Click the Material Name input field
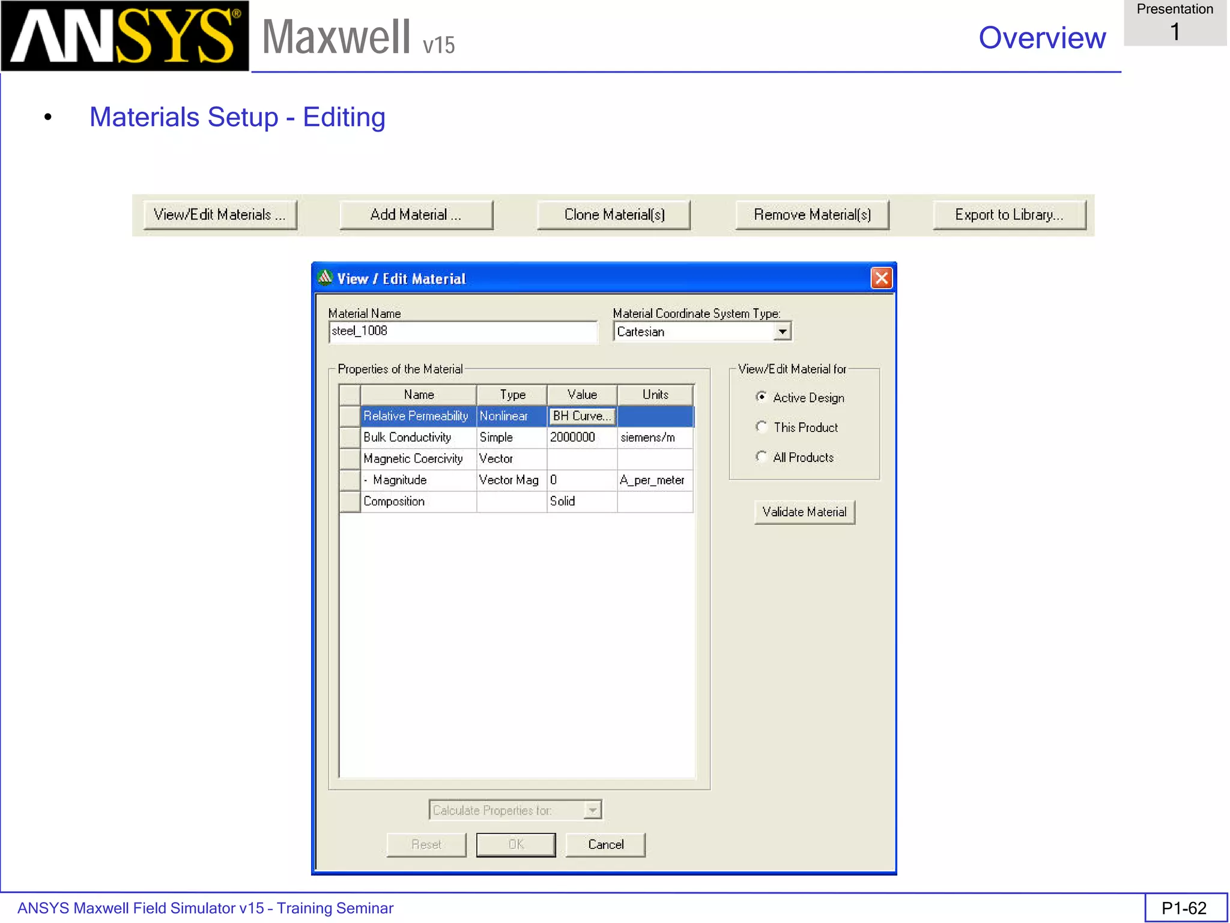The image size is (1230, 923). tap(463, 332)
